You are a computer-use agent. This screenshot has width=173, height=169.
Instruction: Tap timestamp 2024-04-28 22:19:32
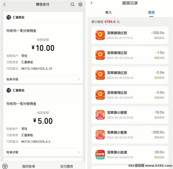pyautogui.click(x=120, y=137)
